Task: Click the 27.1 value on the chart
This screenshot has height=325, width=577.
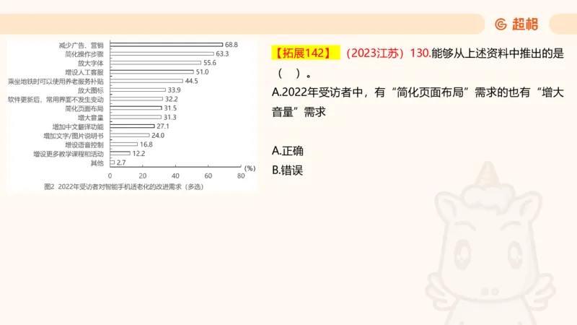Action: click(163, 126)
